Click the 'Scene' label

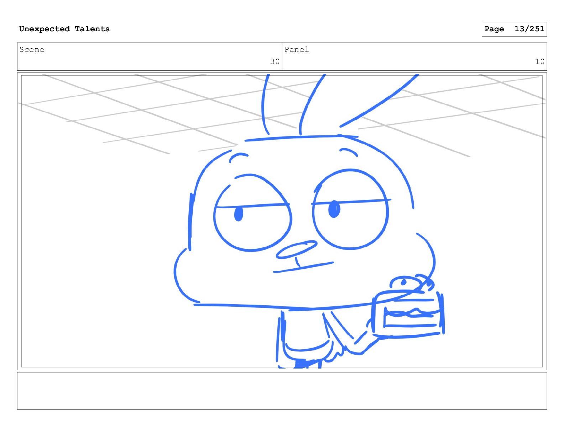(32, 49)
